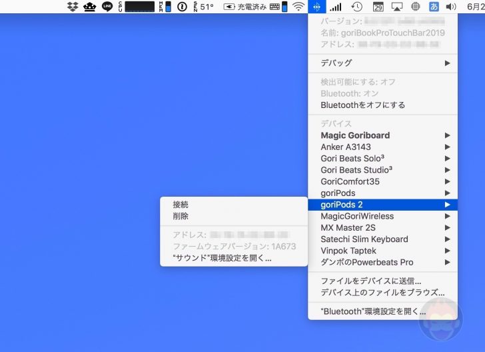The image size is (485, 352).
Task: Expand the goriPods device submenu
Action: click(x=383, y=193)
